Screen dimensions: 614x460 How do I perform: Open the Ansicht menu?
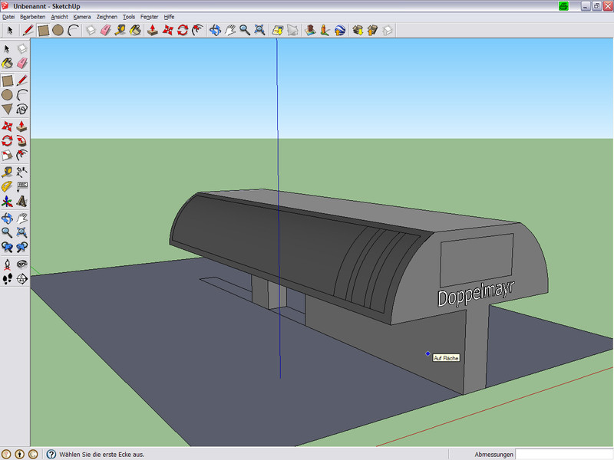60,17
